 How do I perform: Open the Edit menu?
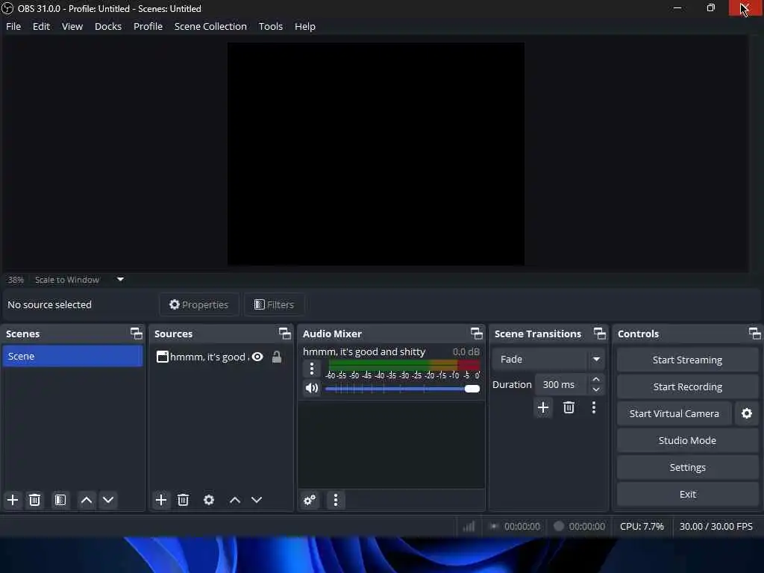42,26
